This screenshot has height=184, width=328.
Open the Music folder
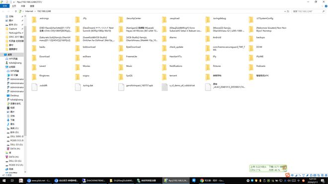(126, 67)
